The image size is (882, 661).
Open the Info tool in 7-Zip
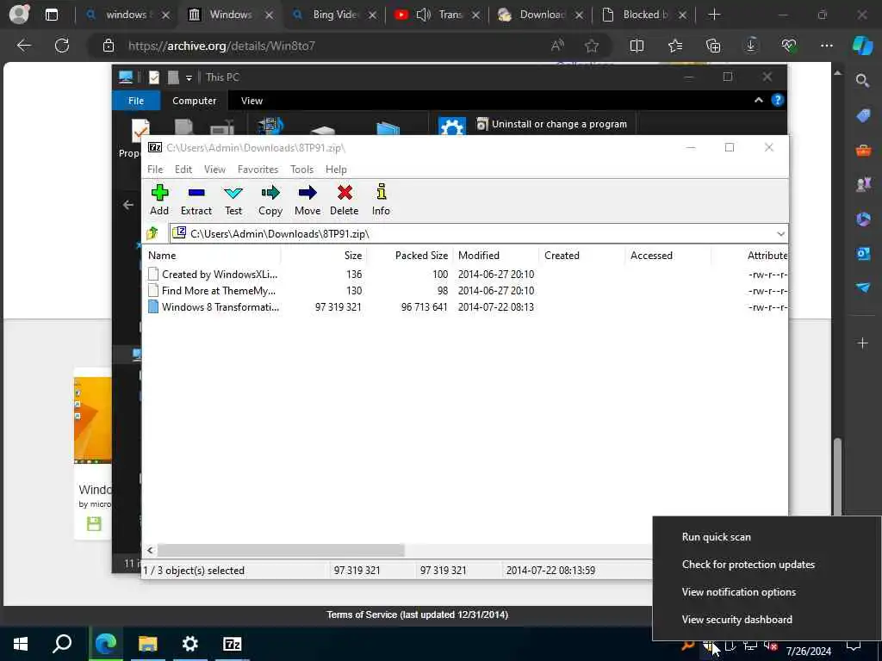click(x=381, y=200)
